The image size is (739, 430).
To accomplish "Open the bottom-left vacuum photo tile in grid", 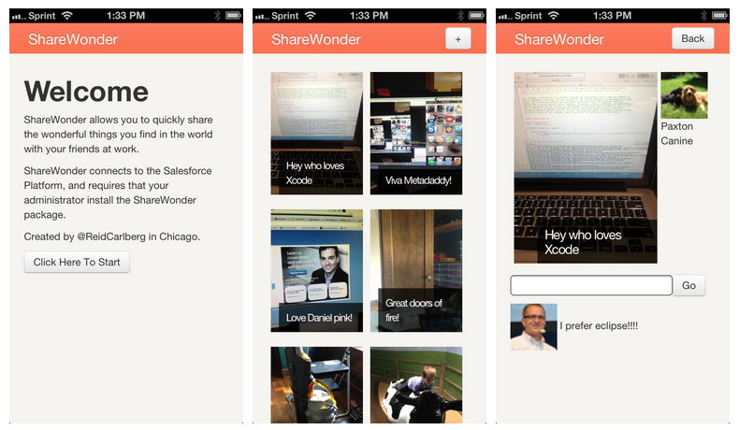I will tap(317, 385).
